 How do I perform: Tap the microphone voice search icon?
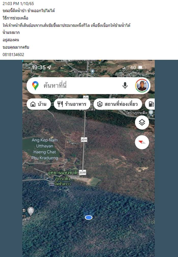(125, 86)
